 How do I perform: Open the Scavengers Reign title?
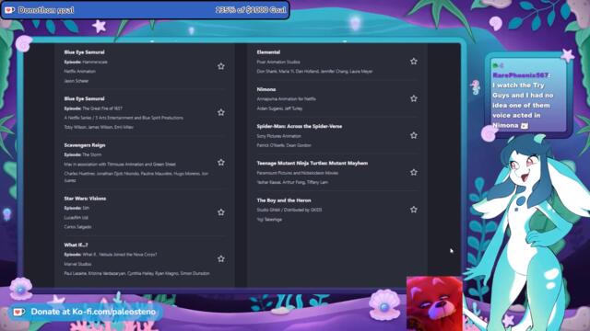[x=85, y=145]
